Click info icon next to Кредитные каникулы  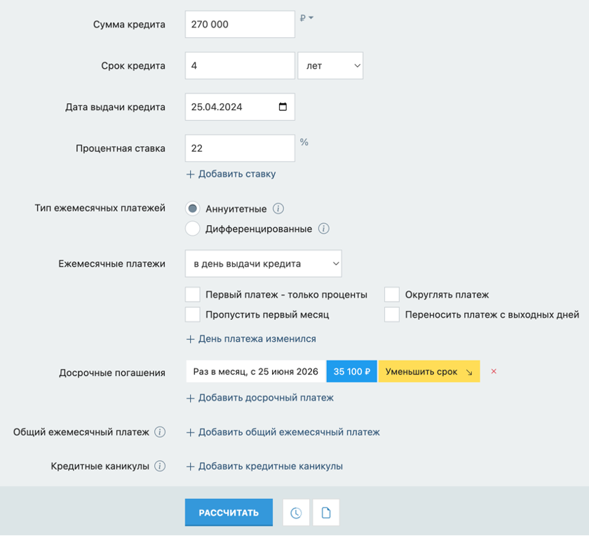tap(160, 466)
